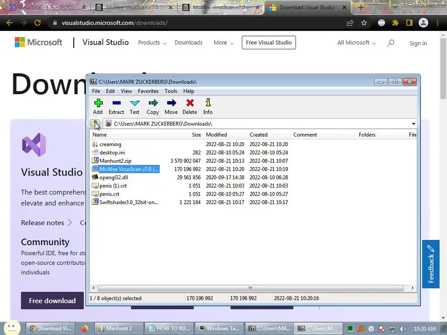447x335 pixels.
Task: Click the left scroll arrow in 7-Zip
Action: (93, 288)
